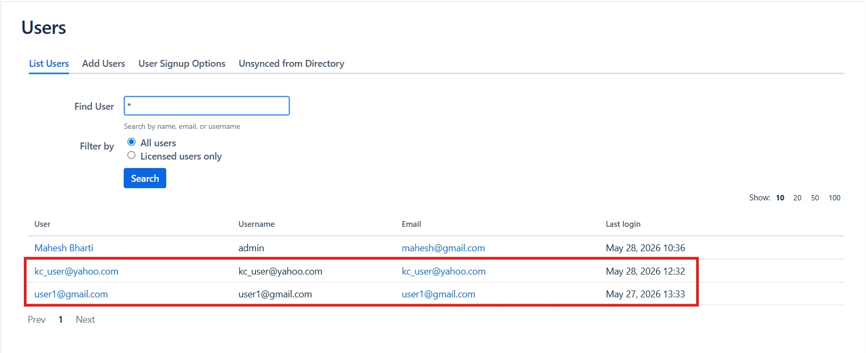The height and width of the screenshot is (353, 866).
Task: Click the mahesh@gmail.com email link
Action: [443, 248]
